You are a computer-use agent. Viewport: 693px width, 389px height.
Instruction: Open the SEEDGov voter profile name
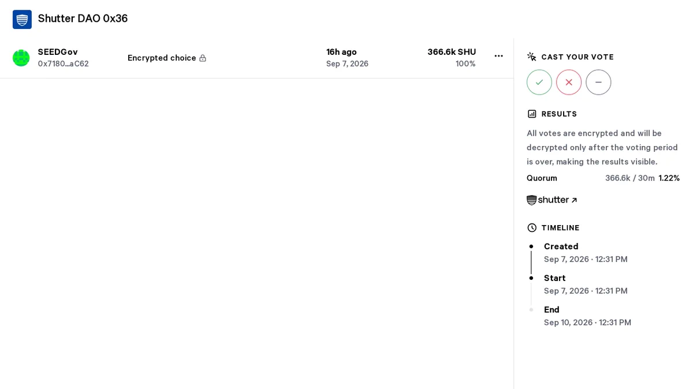coord(58,52)
